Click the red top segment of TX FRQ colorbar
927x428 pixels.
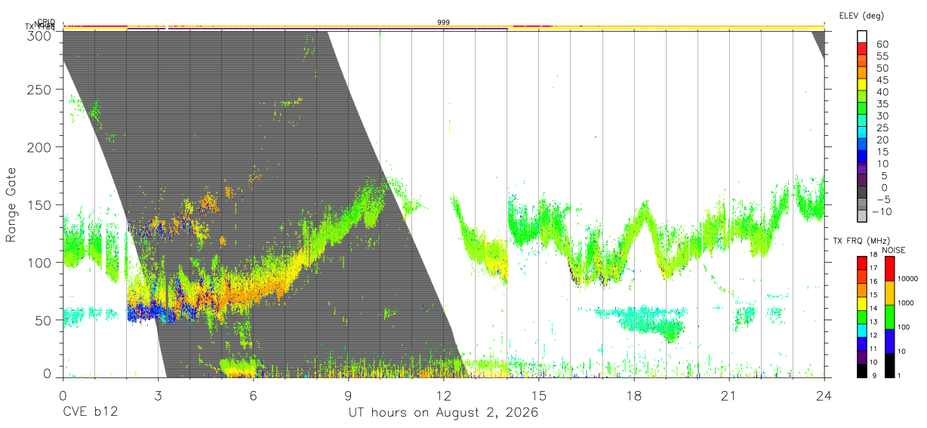862,262
